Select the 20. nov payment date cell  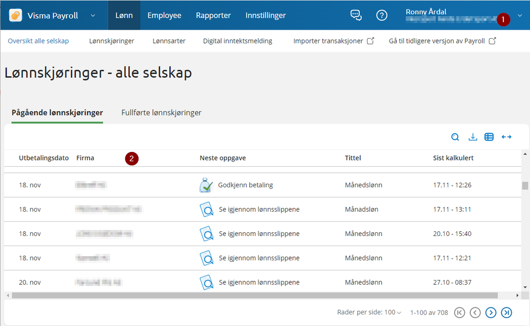tap(30, 282)
